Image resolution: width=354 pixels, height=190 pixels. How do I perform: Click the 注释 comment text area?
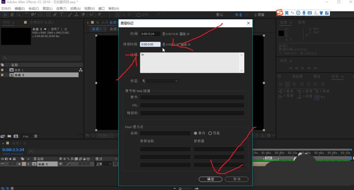192,63
